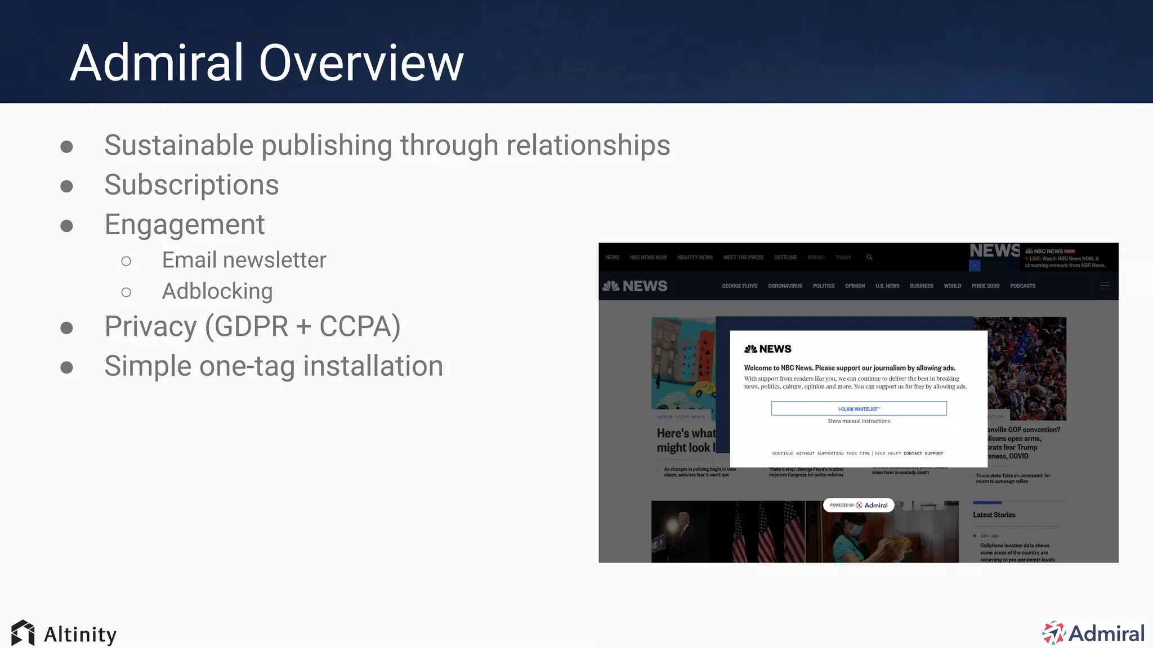The width and height of the screenshot is (1153, 648).
Task: Click 'Sustainable publishing through relationships' bullet
Action: click(387, 145)
